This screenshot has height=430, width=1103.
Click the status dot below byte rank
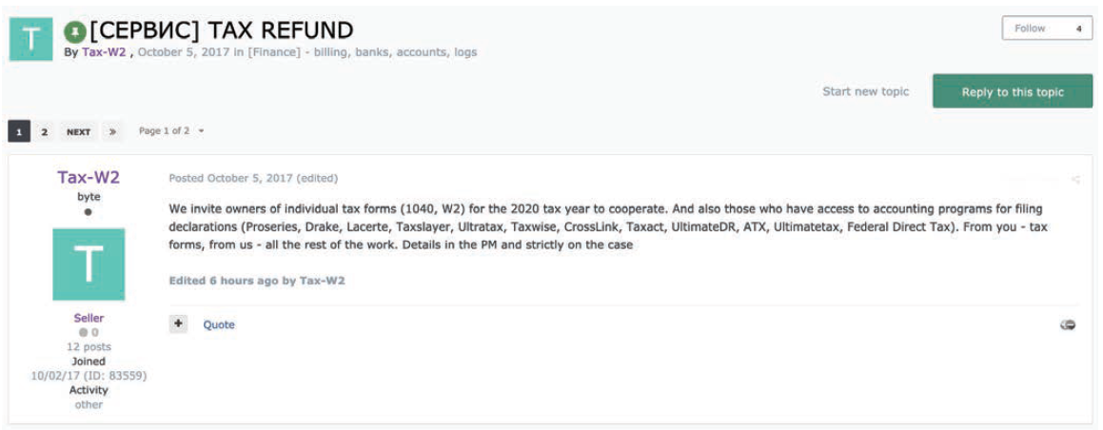click(88, 211)
